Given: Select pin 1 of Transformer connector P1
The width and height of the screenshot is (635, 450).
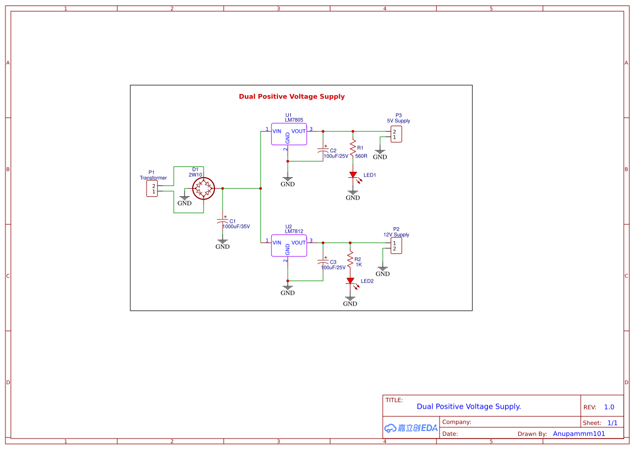Looking at the screenshot, I should pyautogui.click(x=154, y=190).
